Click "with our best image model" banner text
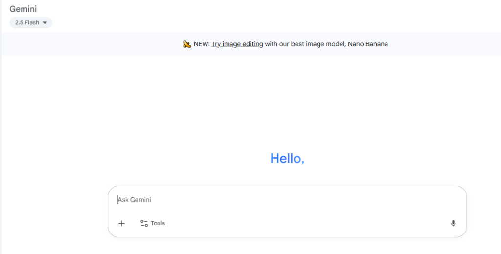This screenshot has height=254, width=501. coord(305,44)
